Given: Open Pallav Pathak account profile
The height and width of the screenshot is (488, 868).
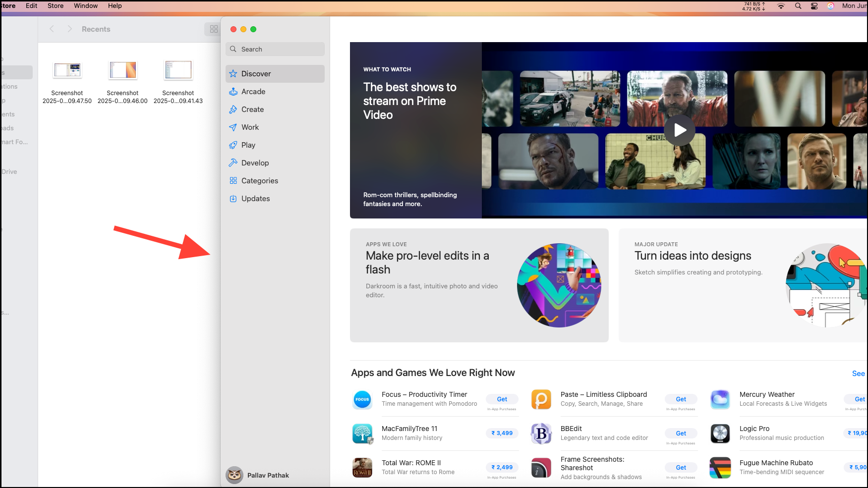Looking at the screenshot, I should click(258, 475).
